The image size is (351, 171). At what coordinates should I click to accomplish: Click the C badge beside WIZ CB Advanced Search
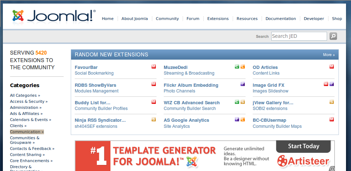(237, 102)
